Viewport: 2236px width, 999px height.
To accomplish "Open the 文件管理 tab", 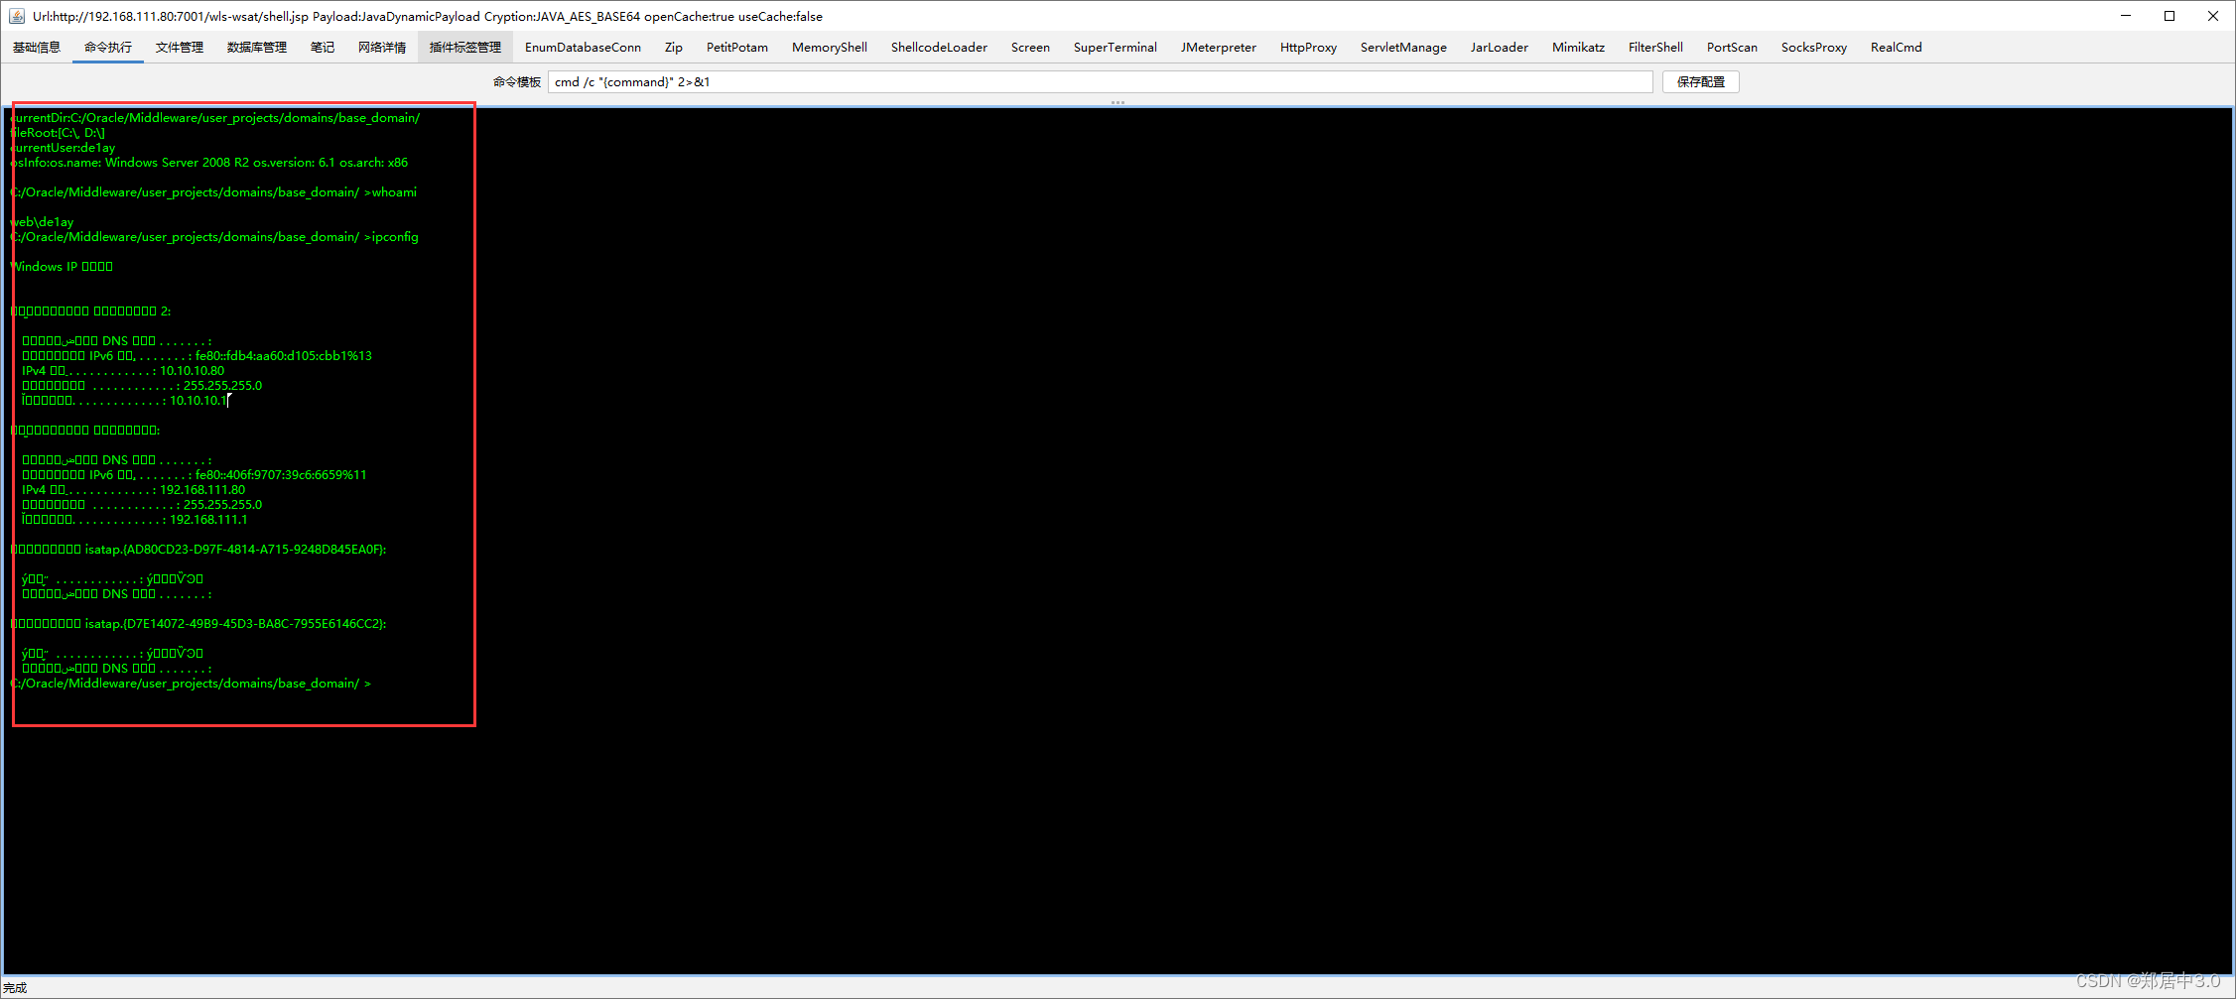I will tap(180, 48).
